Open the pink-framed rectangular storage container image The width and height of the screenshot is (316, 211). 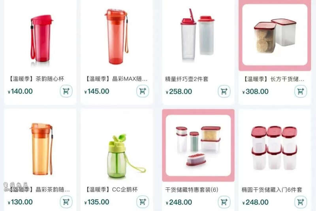point(275,35)
